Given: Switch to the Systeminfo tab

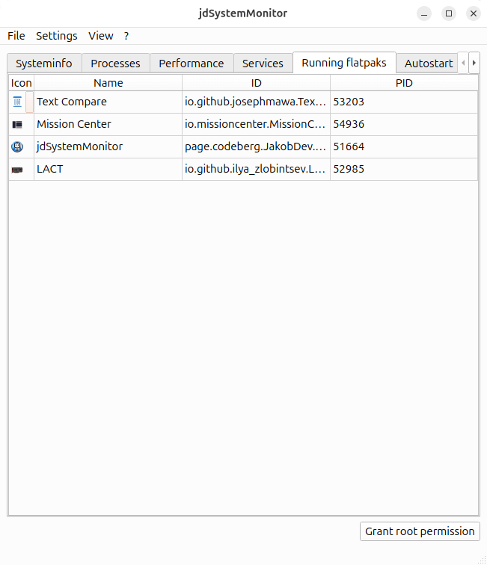Looking at the screenshot, I should tap(44, 64).
